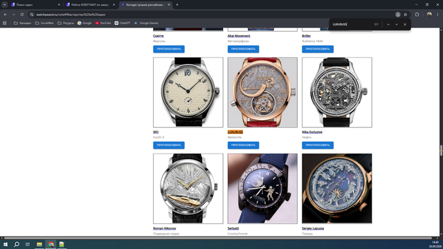Open the Roman Nikonov link

165,228
